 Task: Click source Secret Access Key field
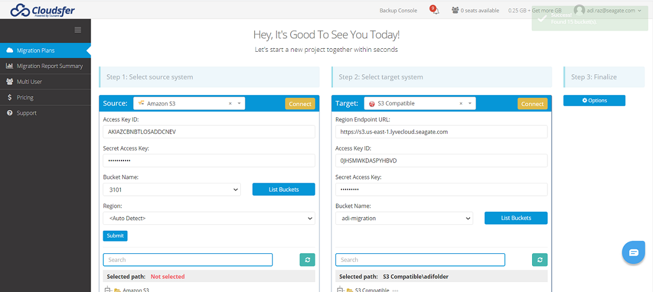click(x=209, y=161)
